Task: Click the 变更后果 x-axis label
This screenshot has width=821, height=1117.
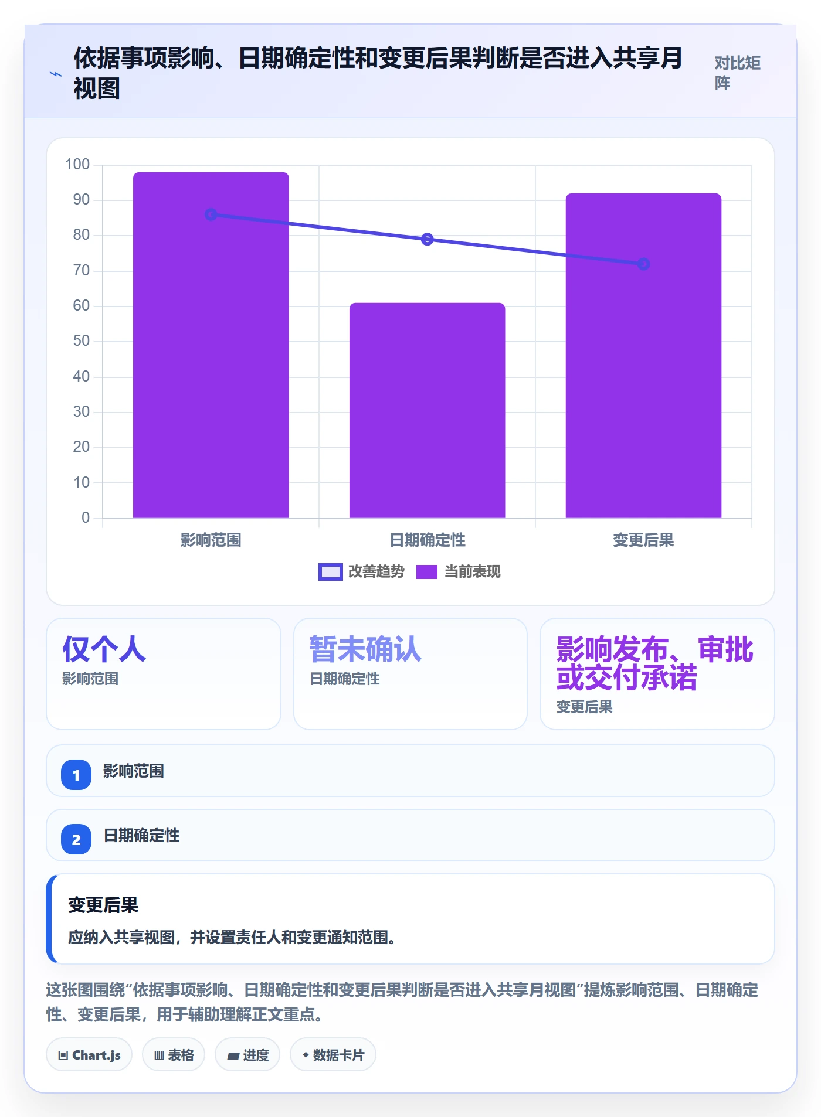Action: (x=643, y=540)
